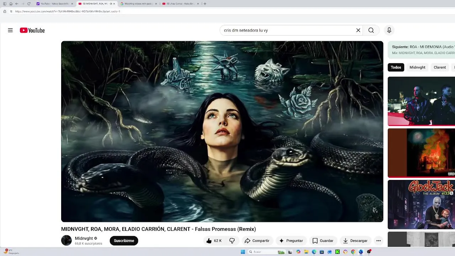Click the address bar URL

pyautogui.click(x=68, y=11)
